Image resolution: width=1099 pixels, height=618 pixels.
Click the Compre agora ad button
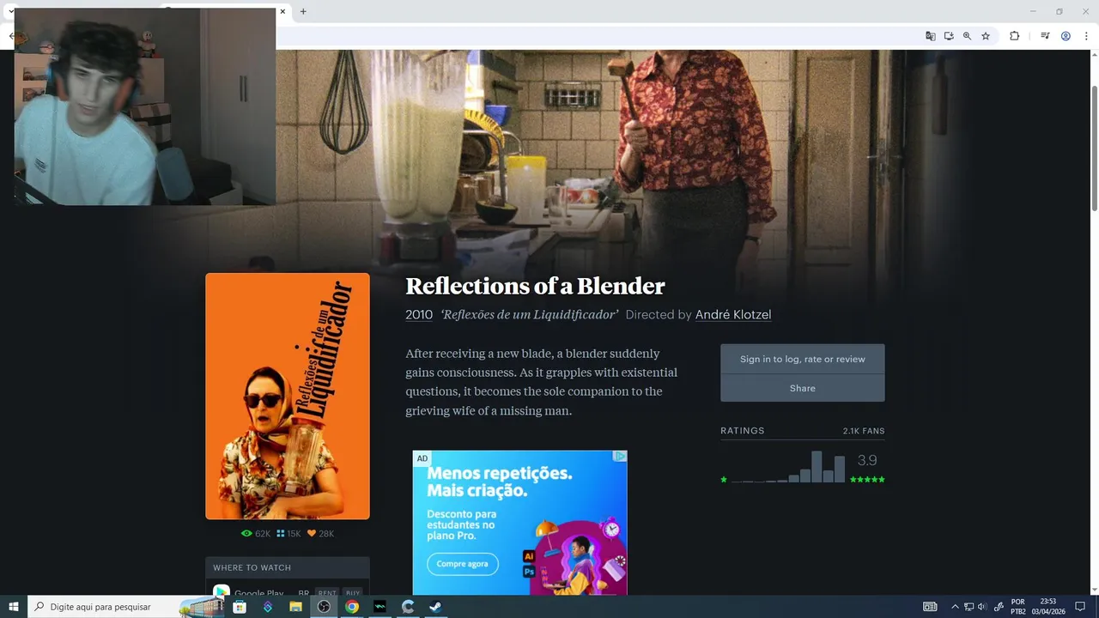point(462,564)
